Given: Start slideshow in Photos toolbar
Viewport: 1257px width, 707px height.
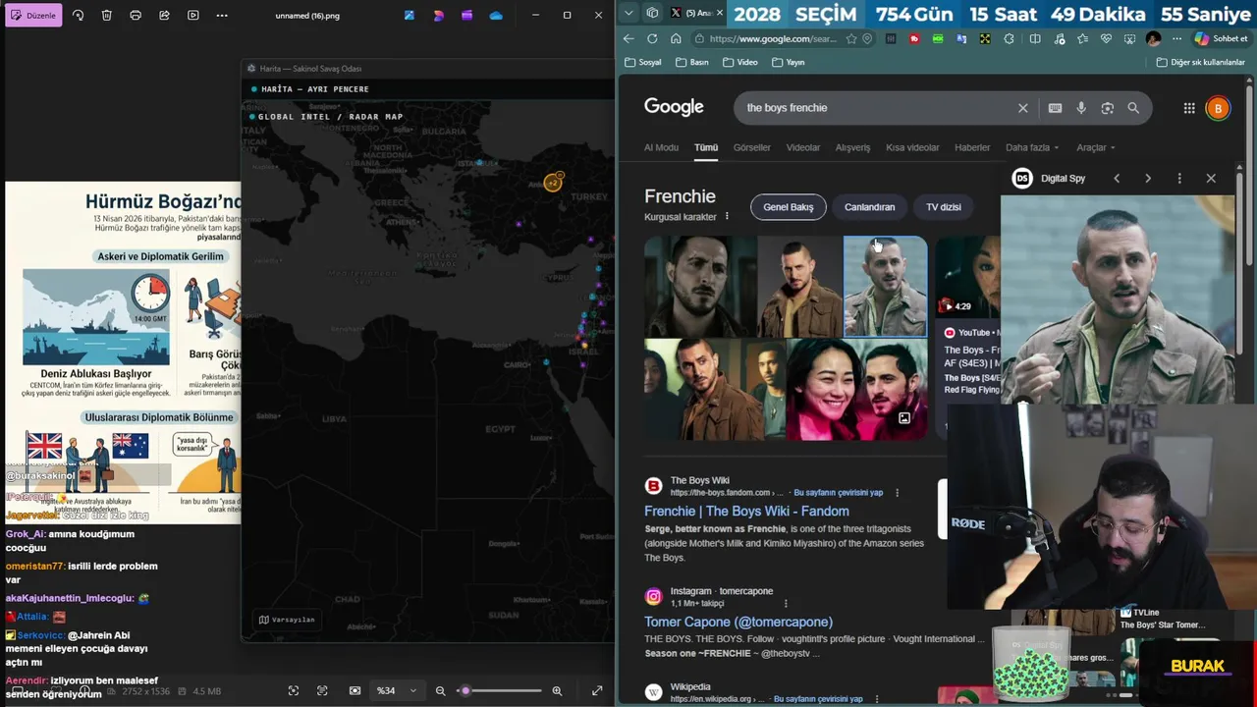Looking at the screenshot, I should tap(192, 16).
